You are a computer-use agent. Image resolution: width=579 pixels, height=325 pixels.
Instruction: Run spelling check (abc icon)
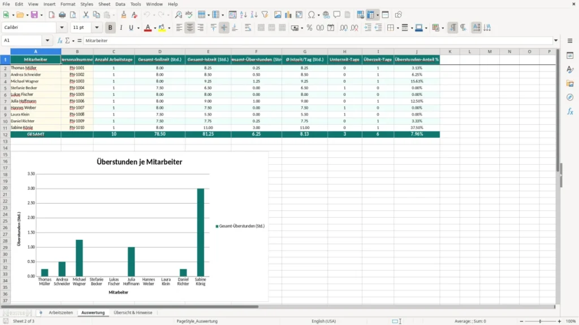click(189, 15)
